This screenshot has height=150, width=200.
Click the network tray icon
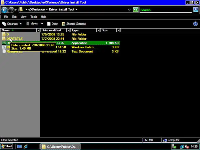(x=181, y=147)
